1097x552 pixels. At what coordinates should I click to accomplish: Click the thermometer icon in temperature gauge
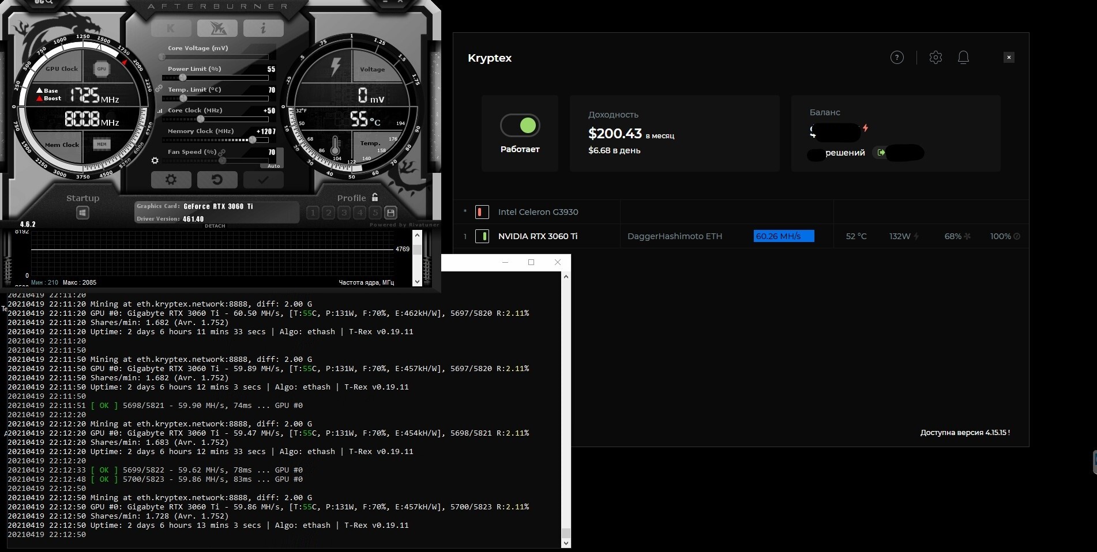pyautogui.click(x=335, y=145)
